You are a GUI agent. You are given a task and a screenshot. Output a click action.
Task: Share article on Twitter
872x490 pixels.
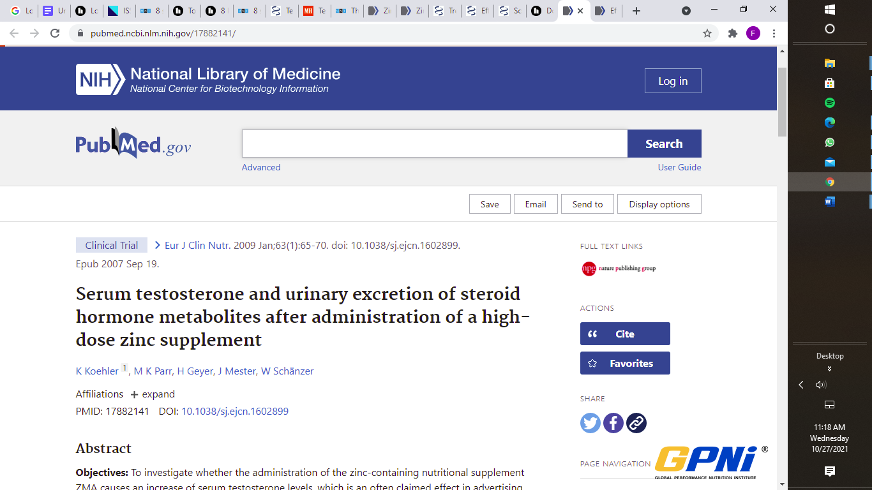pos(590,423)
